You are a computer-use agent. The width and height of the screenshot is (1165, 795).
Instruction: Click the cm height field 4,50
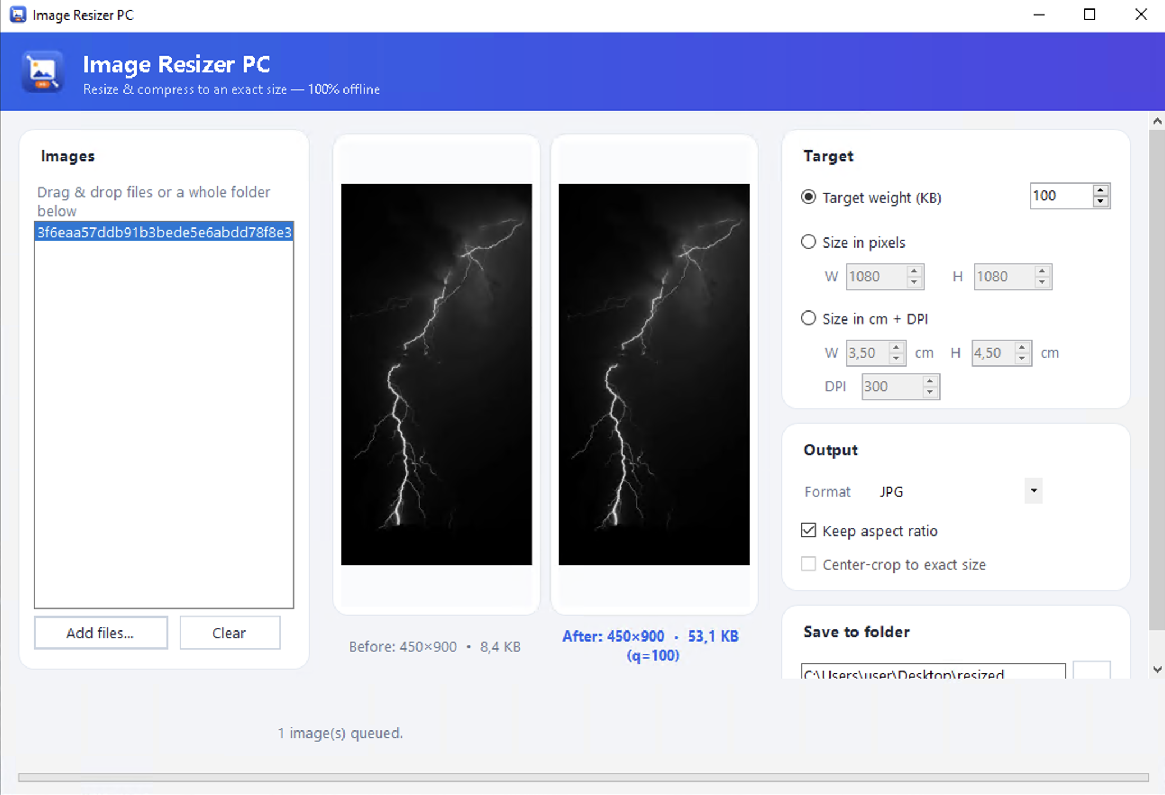993,353
